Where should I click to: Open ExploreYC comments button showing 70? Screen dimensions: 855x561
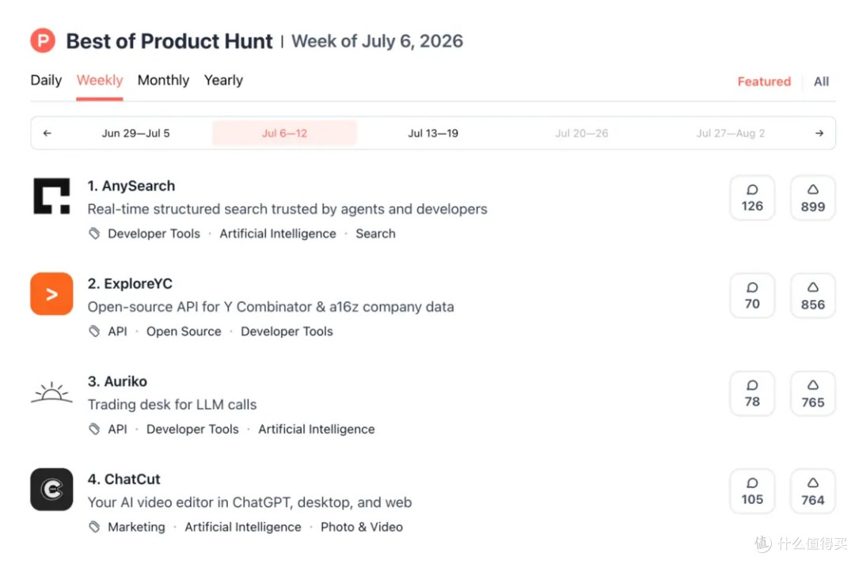point(752,295)
